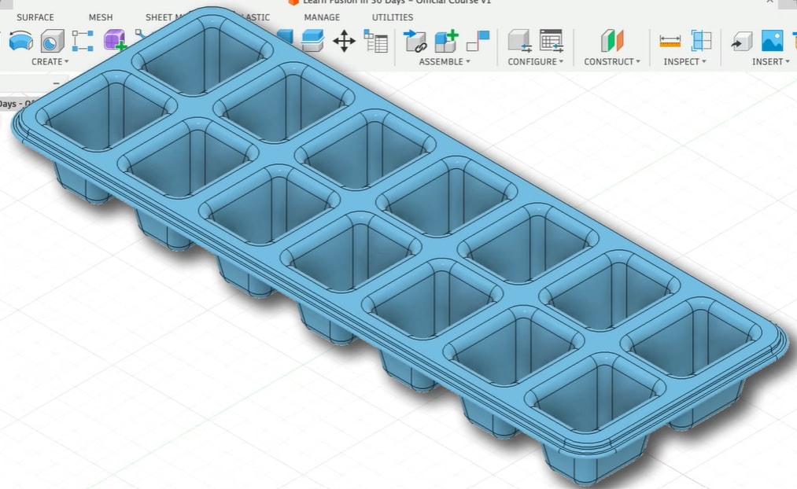Select the Rectangular Pattern tool icon
797x489 pixels.
(83, 41)
